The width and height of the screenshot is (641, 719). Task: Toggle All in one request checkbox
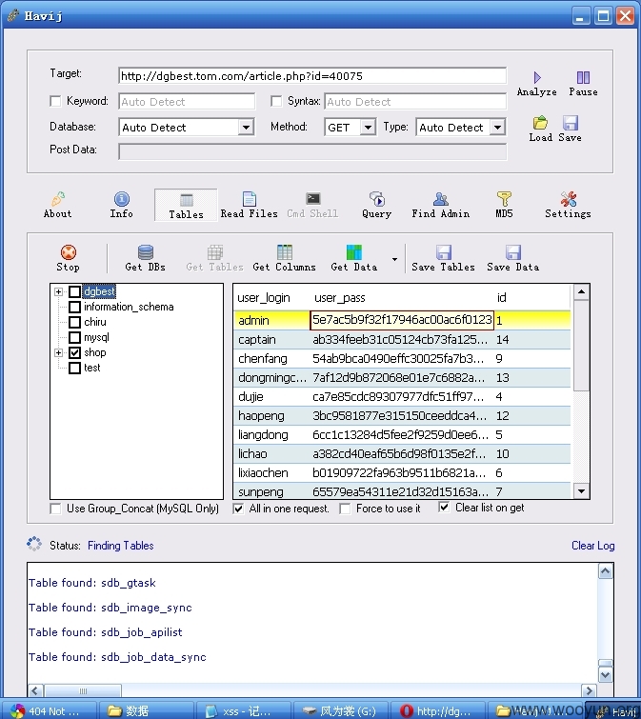[x=238, y=509]
